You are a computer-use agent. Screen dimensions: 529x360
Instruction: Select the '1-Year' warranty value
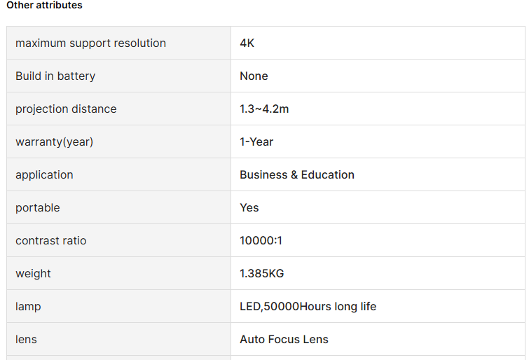[x=256, y=142]
